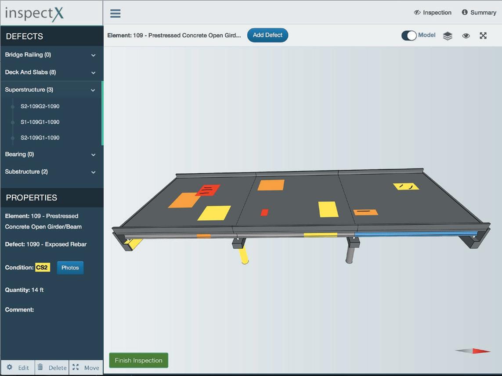The width and height of the screenshot is (502, 376).
Task: Toggle visibility with the eye icon
Action: (x=466, y=36)
